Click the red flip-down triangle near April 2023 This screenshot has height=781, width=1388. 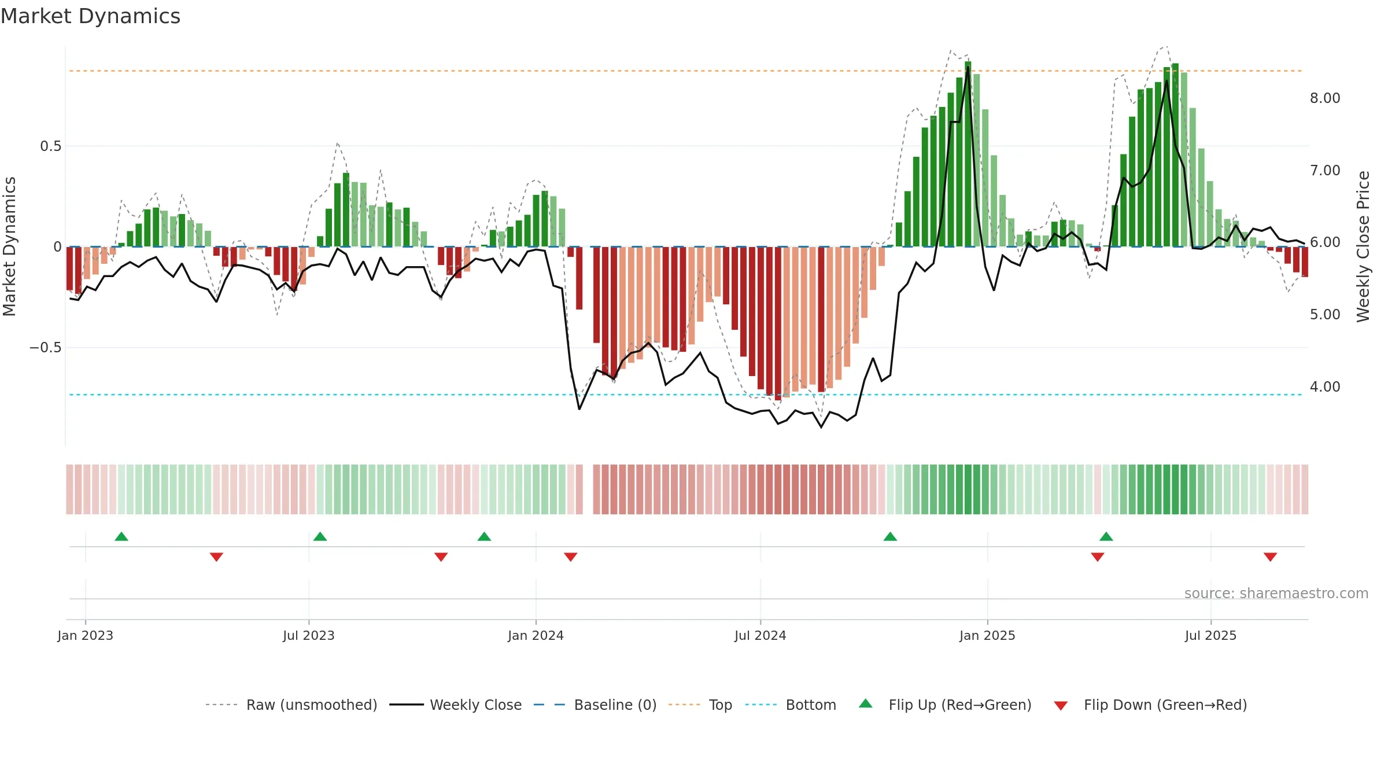pos(217,557)
